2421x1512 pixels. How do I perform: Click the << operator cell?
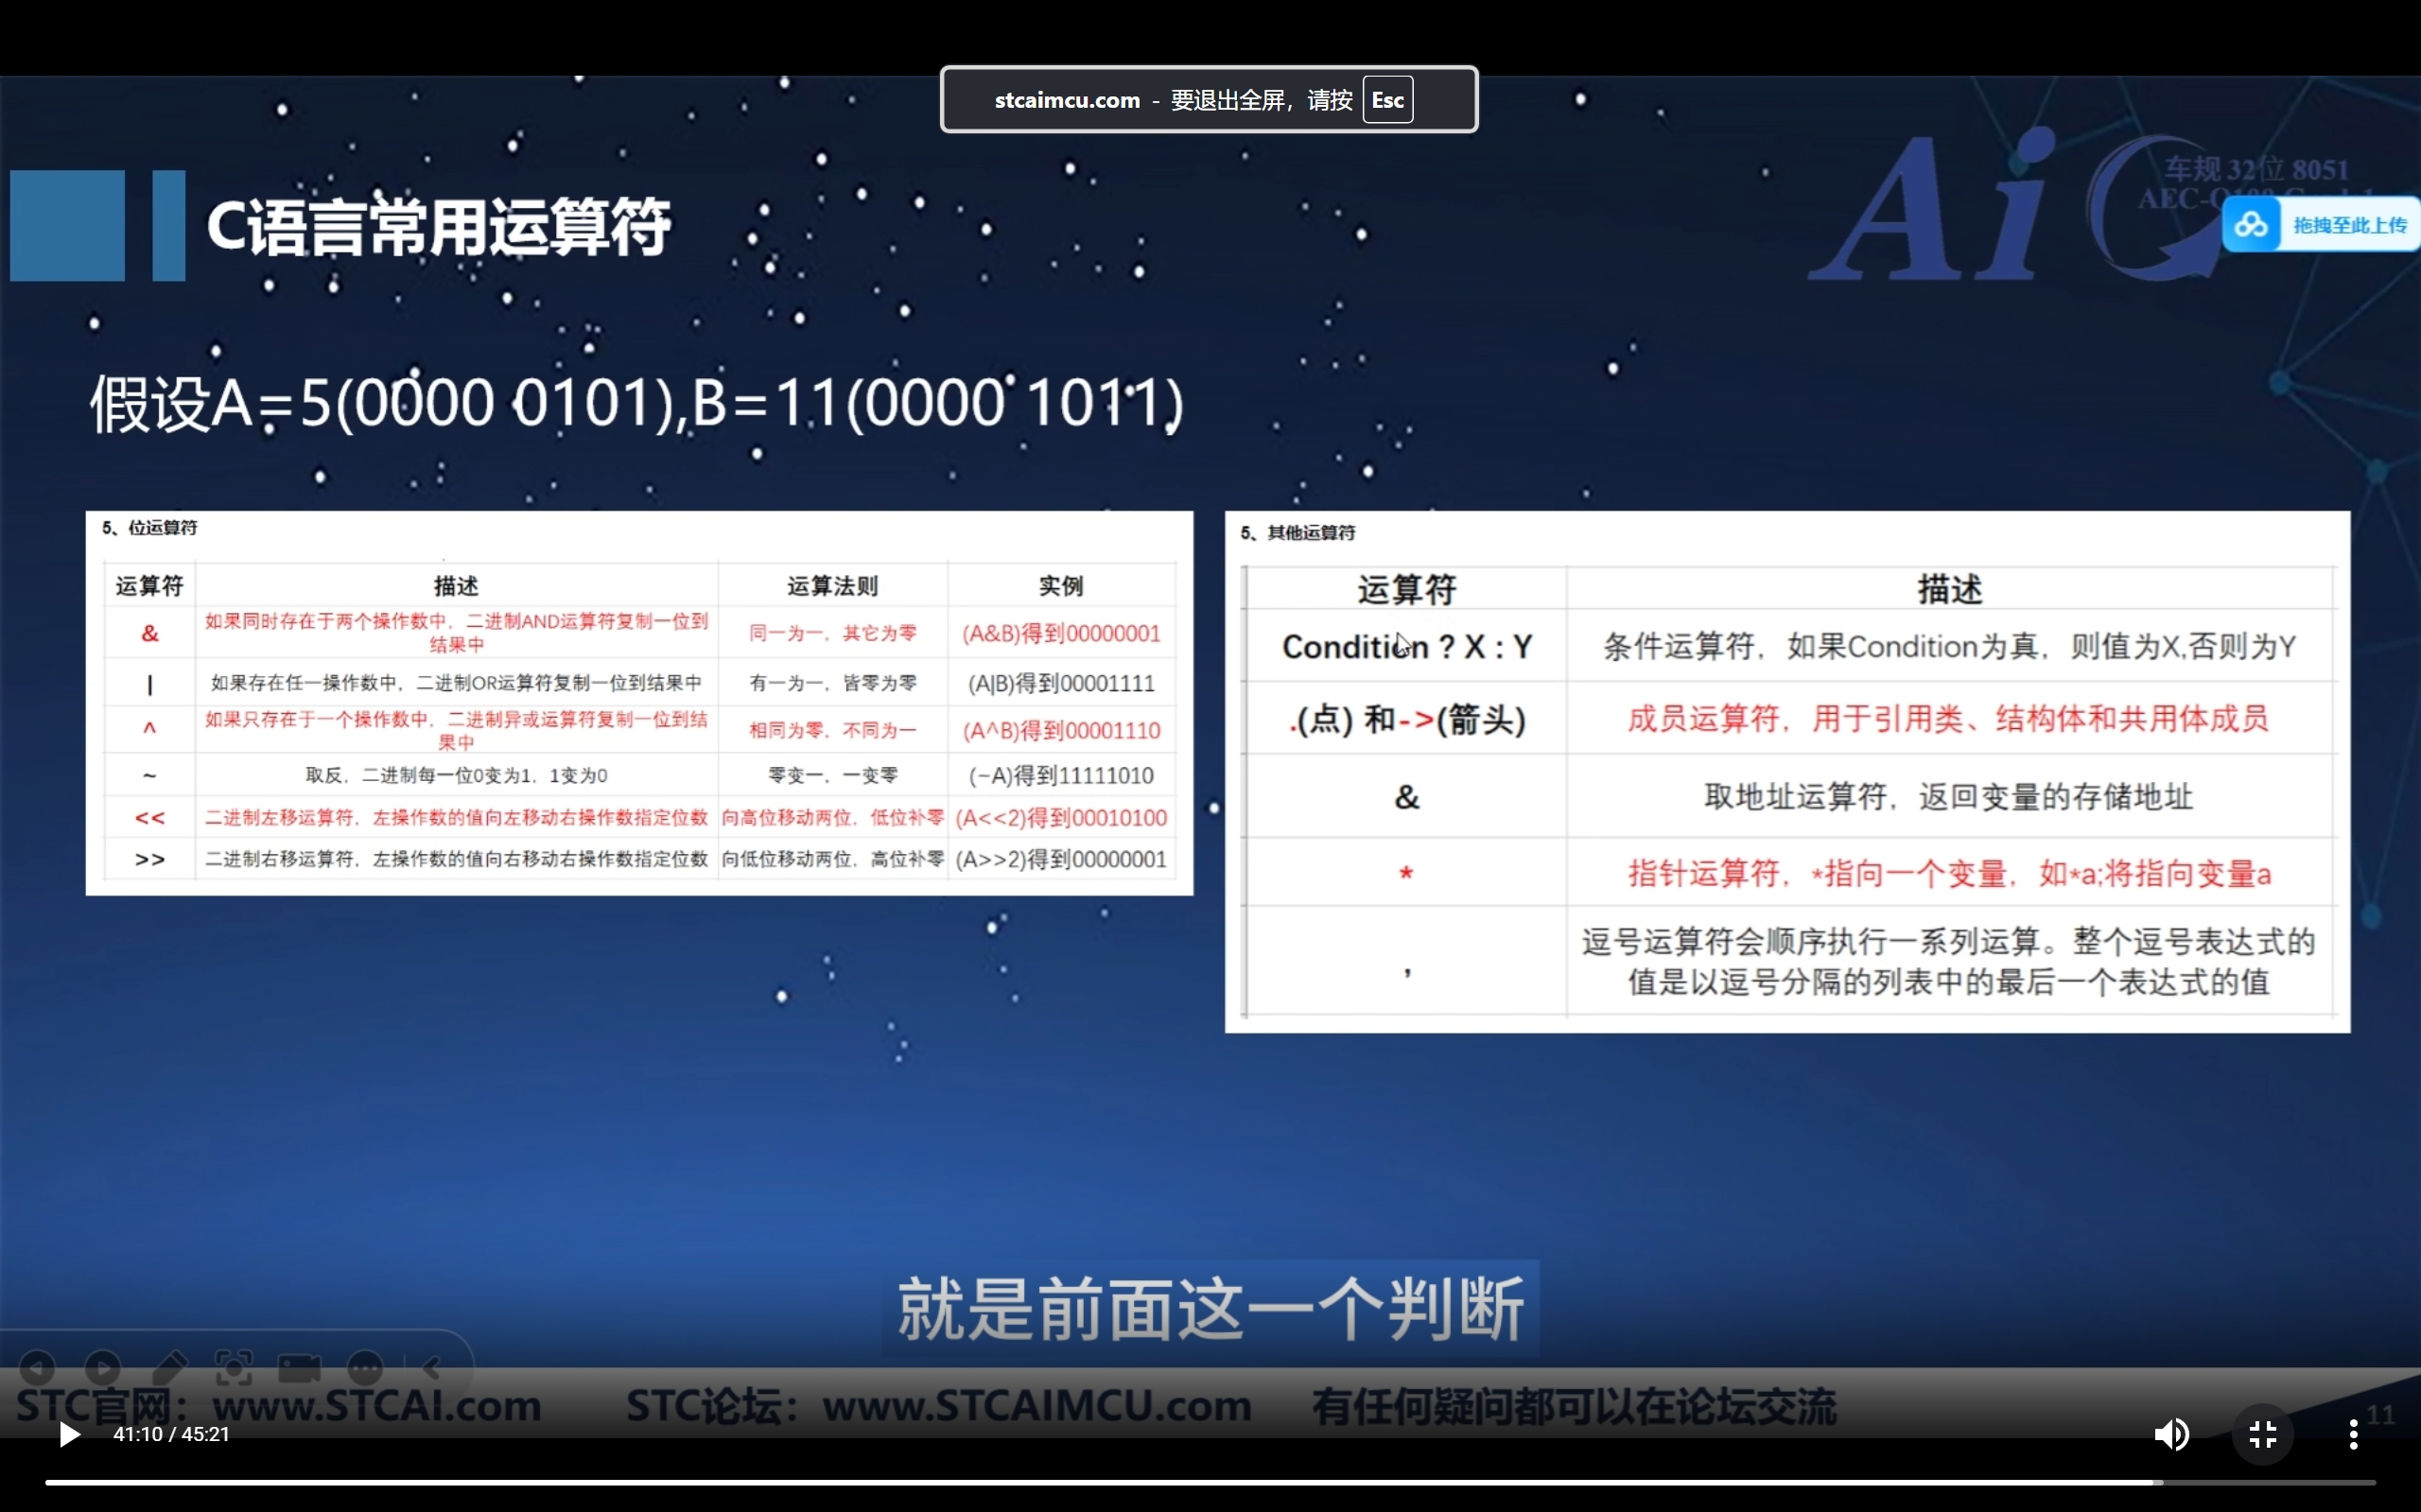click(150, 818)
